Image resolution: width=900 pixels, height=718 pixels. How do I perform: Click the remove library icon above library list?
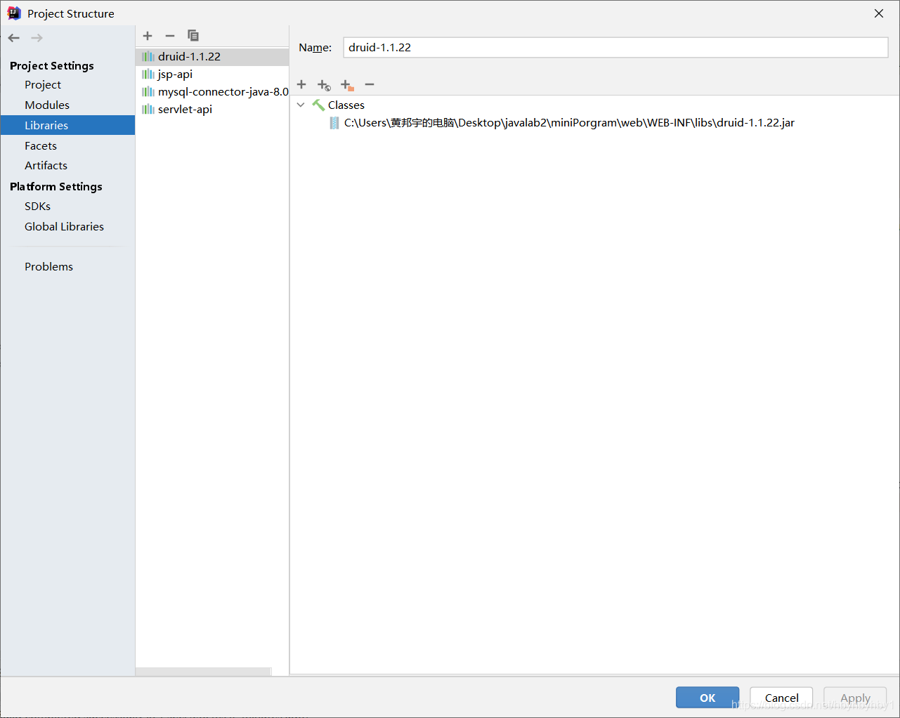(x=169, y=36)
